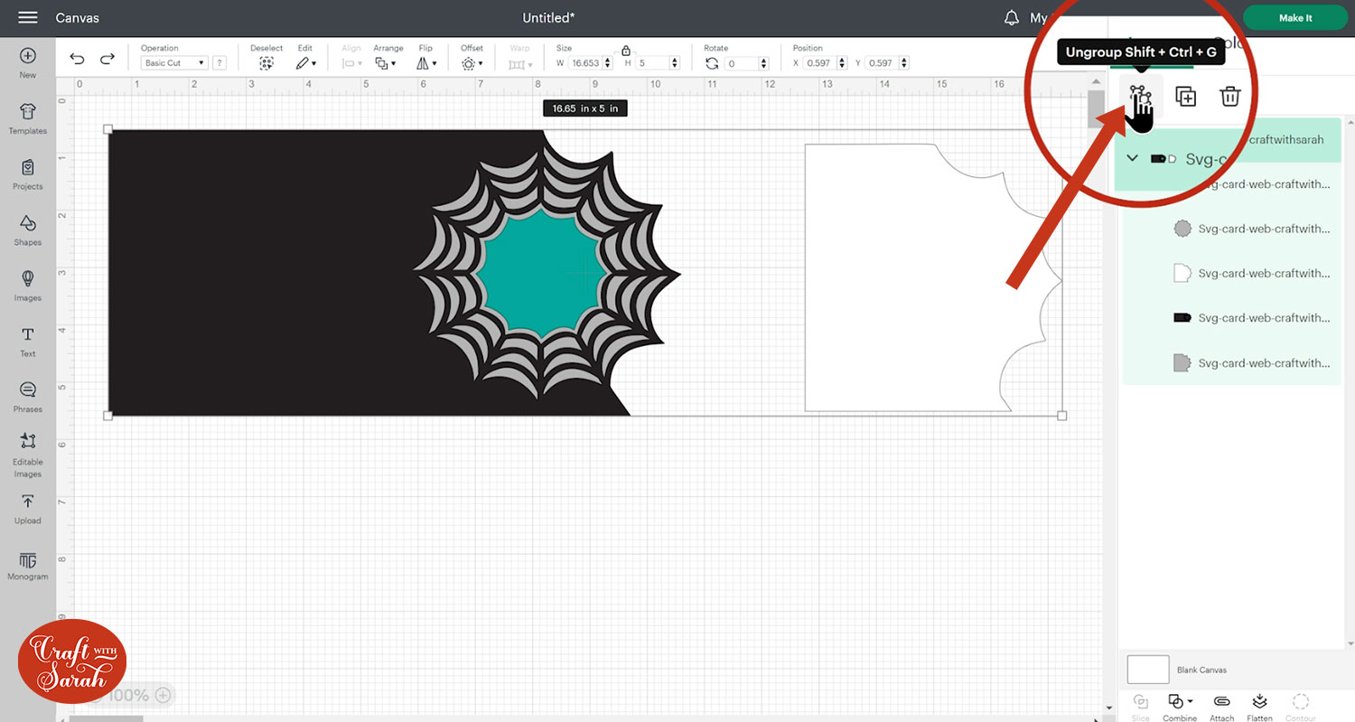Screen dimensions: 1355x722
Task: Click the Make It button
Action: pyautogui.click(x=1294, y=17)
